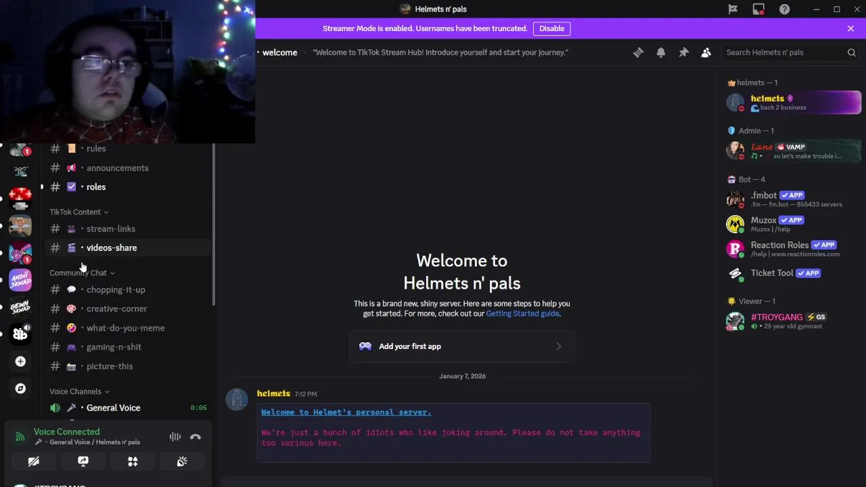The height and width of the screenshot is (487, 866).
Task: Click the channel topic text in header
Action: coord(440,52)
